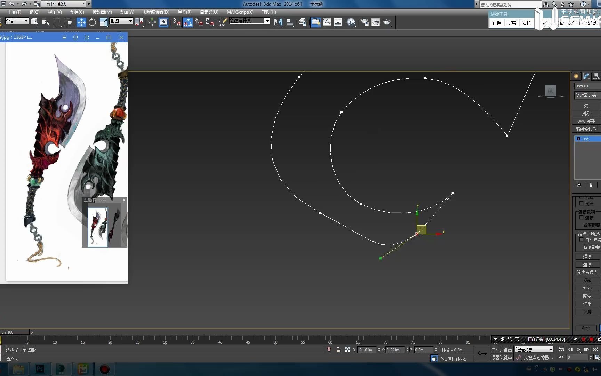Activate the Select and Rotate tool
Screen dimensions: 601x376
tap(92, 22)
